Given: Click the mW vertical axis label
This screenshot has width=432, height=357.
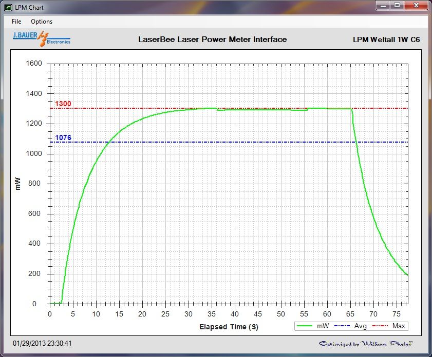Looking at the screenshot, I should click(x=17, y=184).
